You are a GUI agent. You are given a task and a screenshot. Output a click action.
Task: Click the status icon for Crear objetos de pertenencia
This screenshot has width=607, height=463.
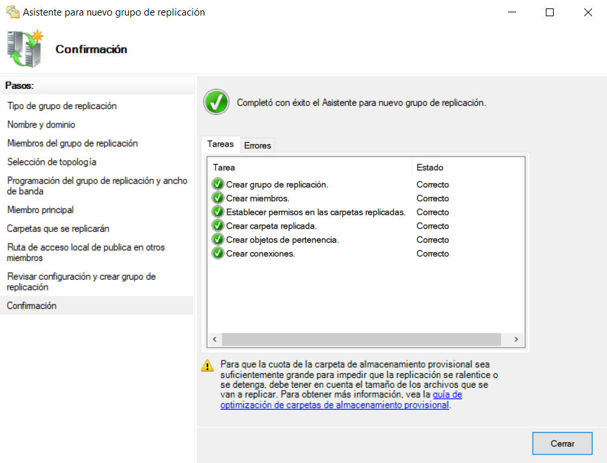pyautogui.click(x=218, y=240)
